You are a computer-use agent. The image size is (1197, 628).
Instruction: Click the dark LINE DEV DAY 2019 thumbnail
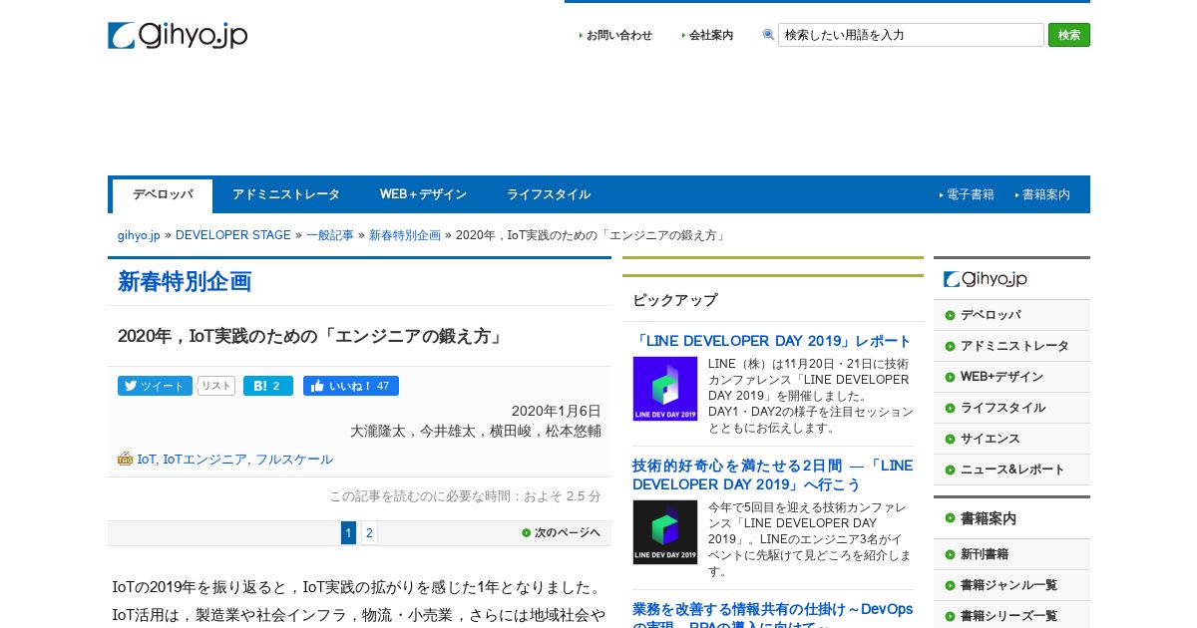[665, 532]
